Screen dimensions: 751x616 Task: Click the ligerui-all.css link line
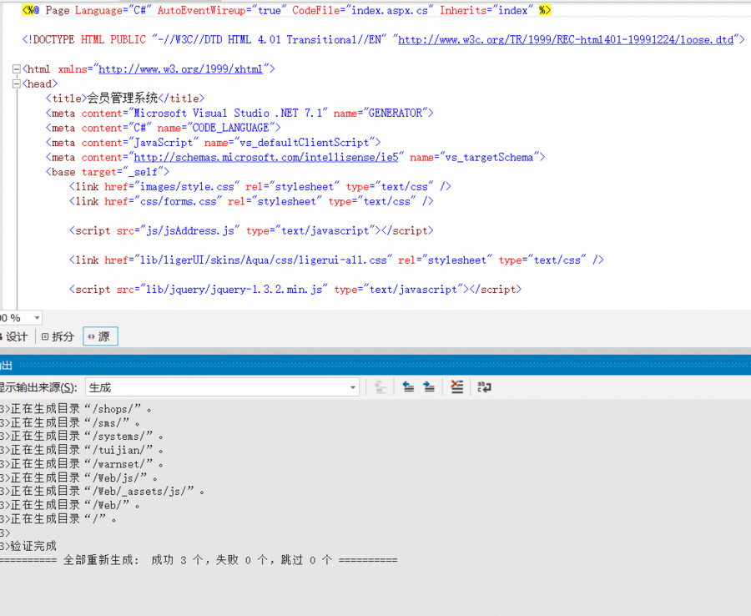[336, 260]
